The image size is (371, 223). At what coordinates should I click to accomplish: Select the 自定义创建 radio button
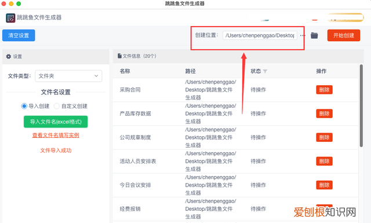pos(57,106)
